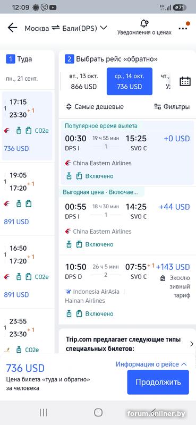Select 10:50 AirAsia return flight +143 USD
Image resolution: width=196 pixels, height=425 pixels.
pos(127,290)
